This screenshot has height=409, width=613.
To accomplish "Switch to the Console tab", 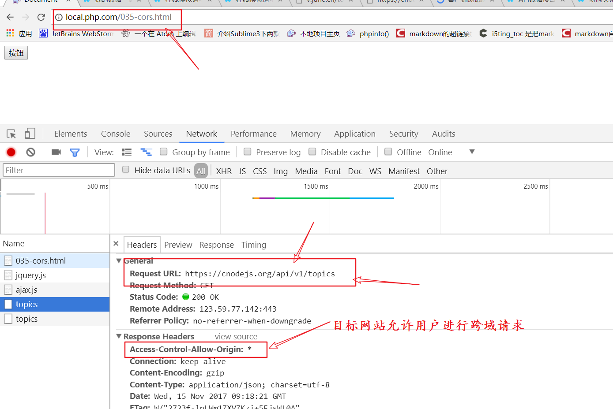I will click(116, 134).
